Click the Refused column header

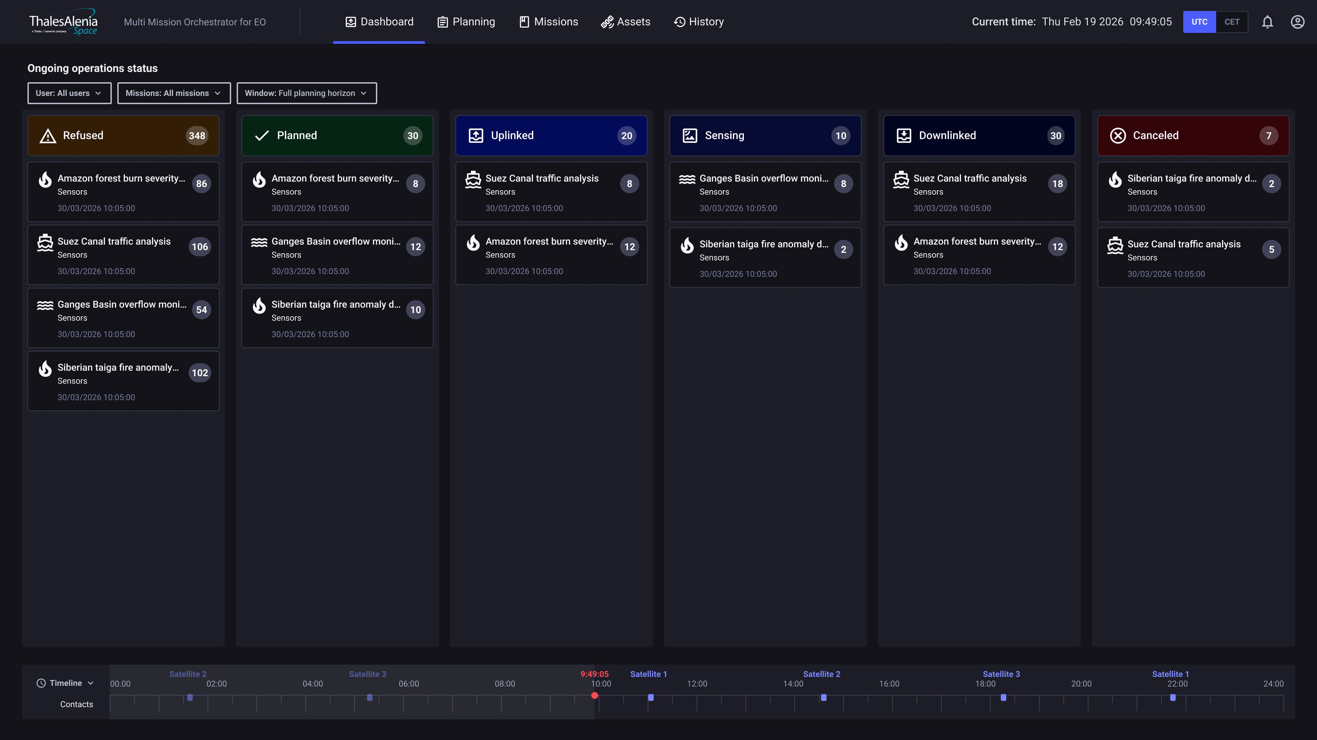click(x=123, y=135)
